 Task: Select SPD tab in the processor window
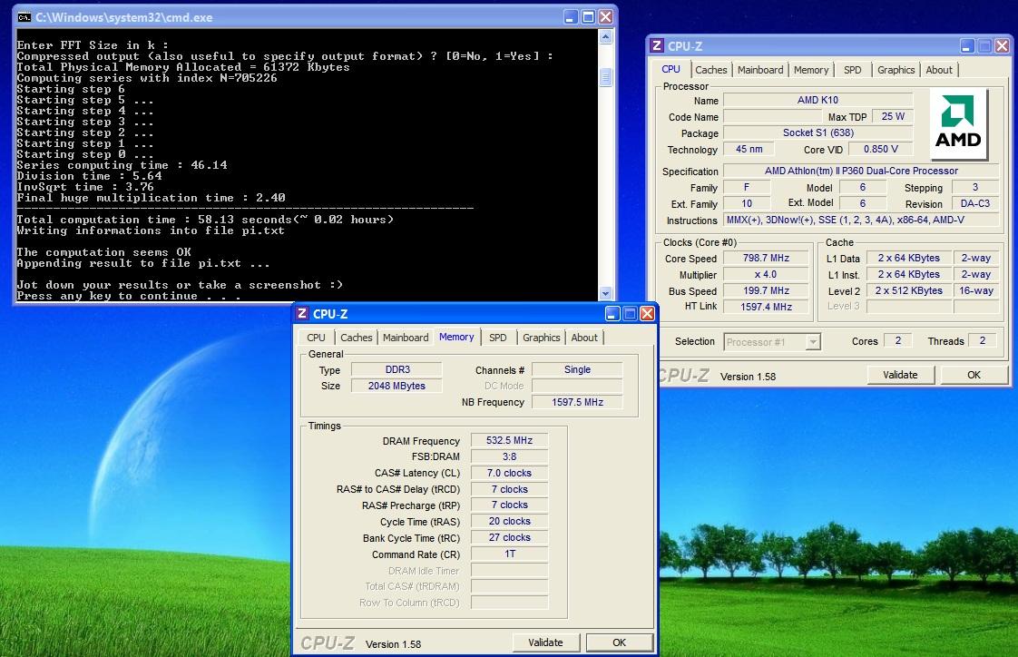pyautogui.click(x=853, y=70)
